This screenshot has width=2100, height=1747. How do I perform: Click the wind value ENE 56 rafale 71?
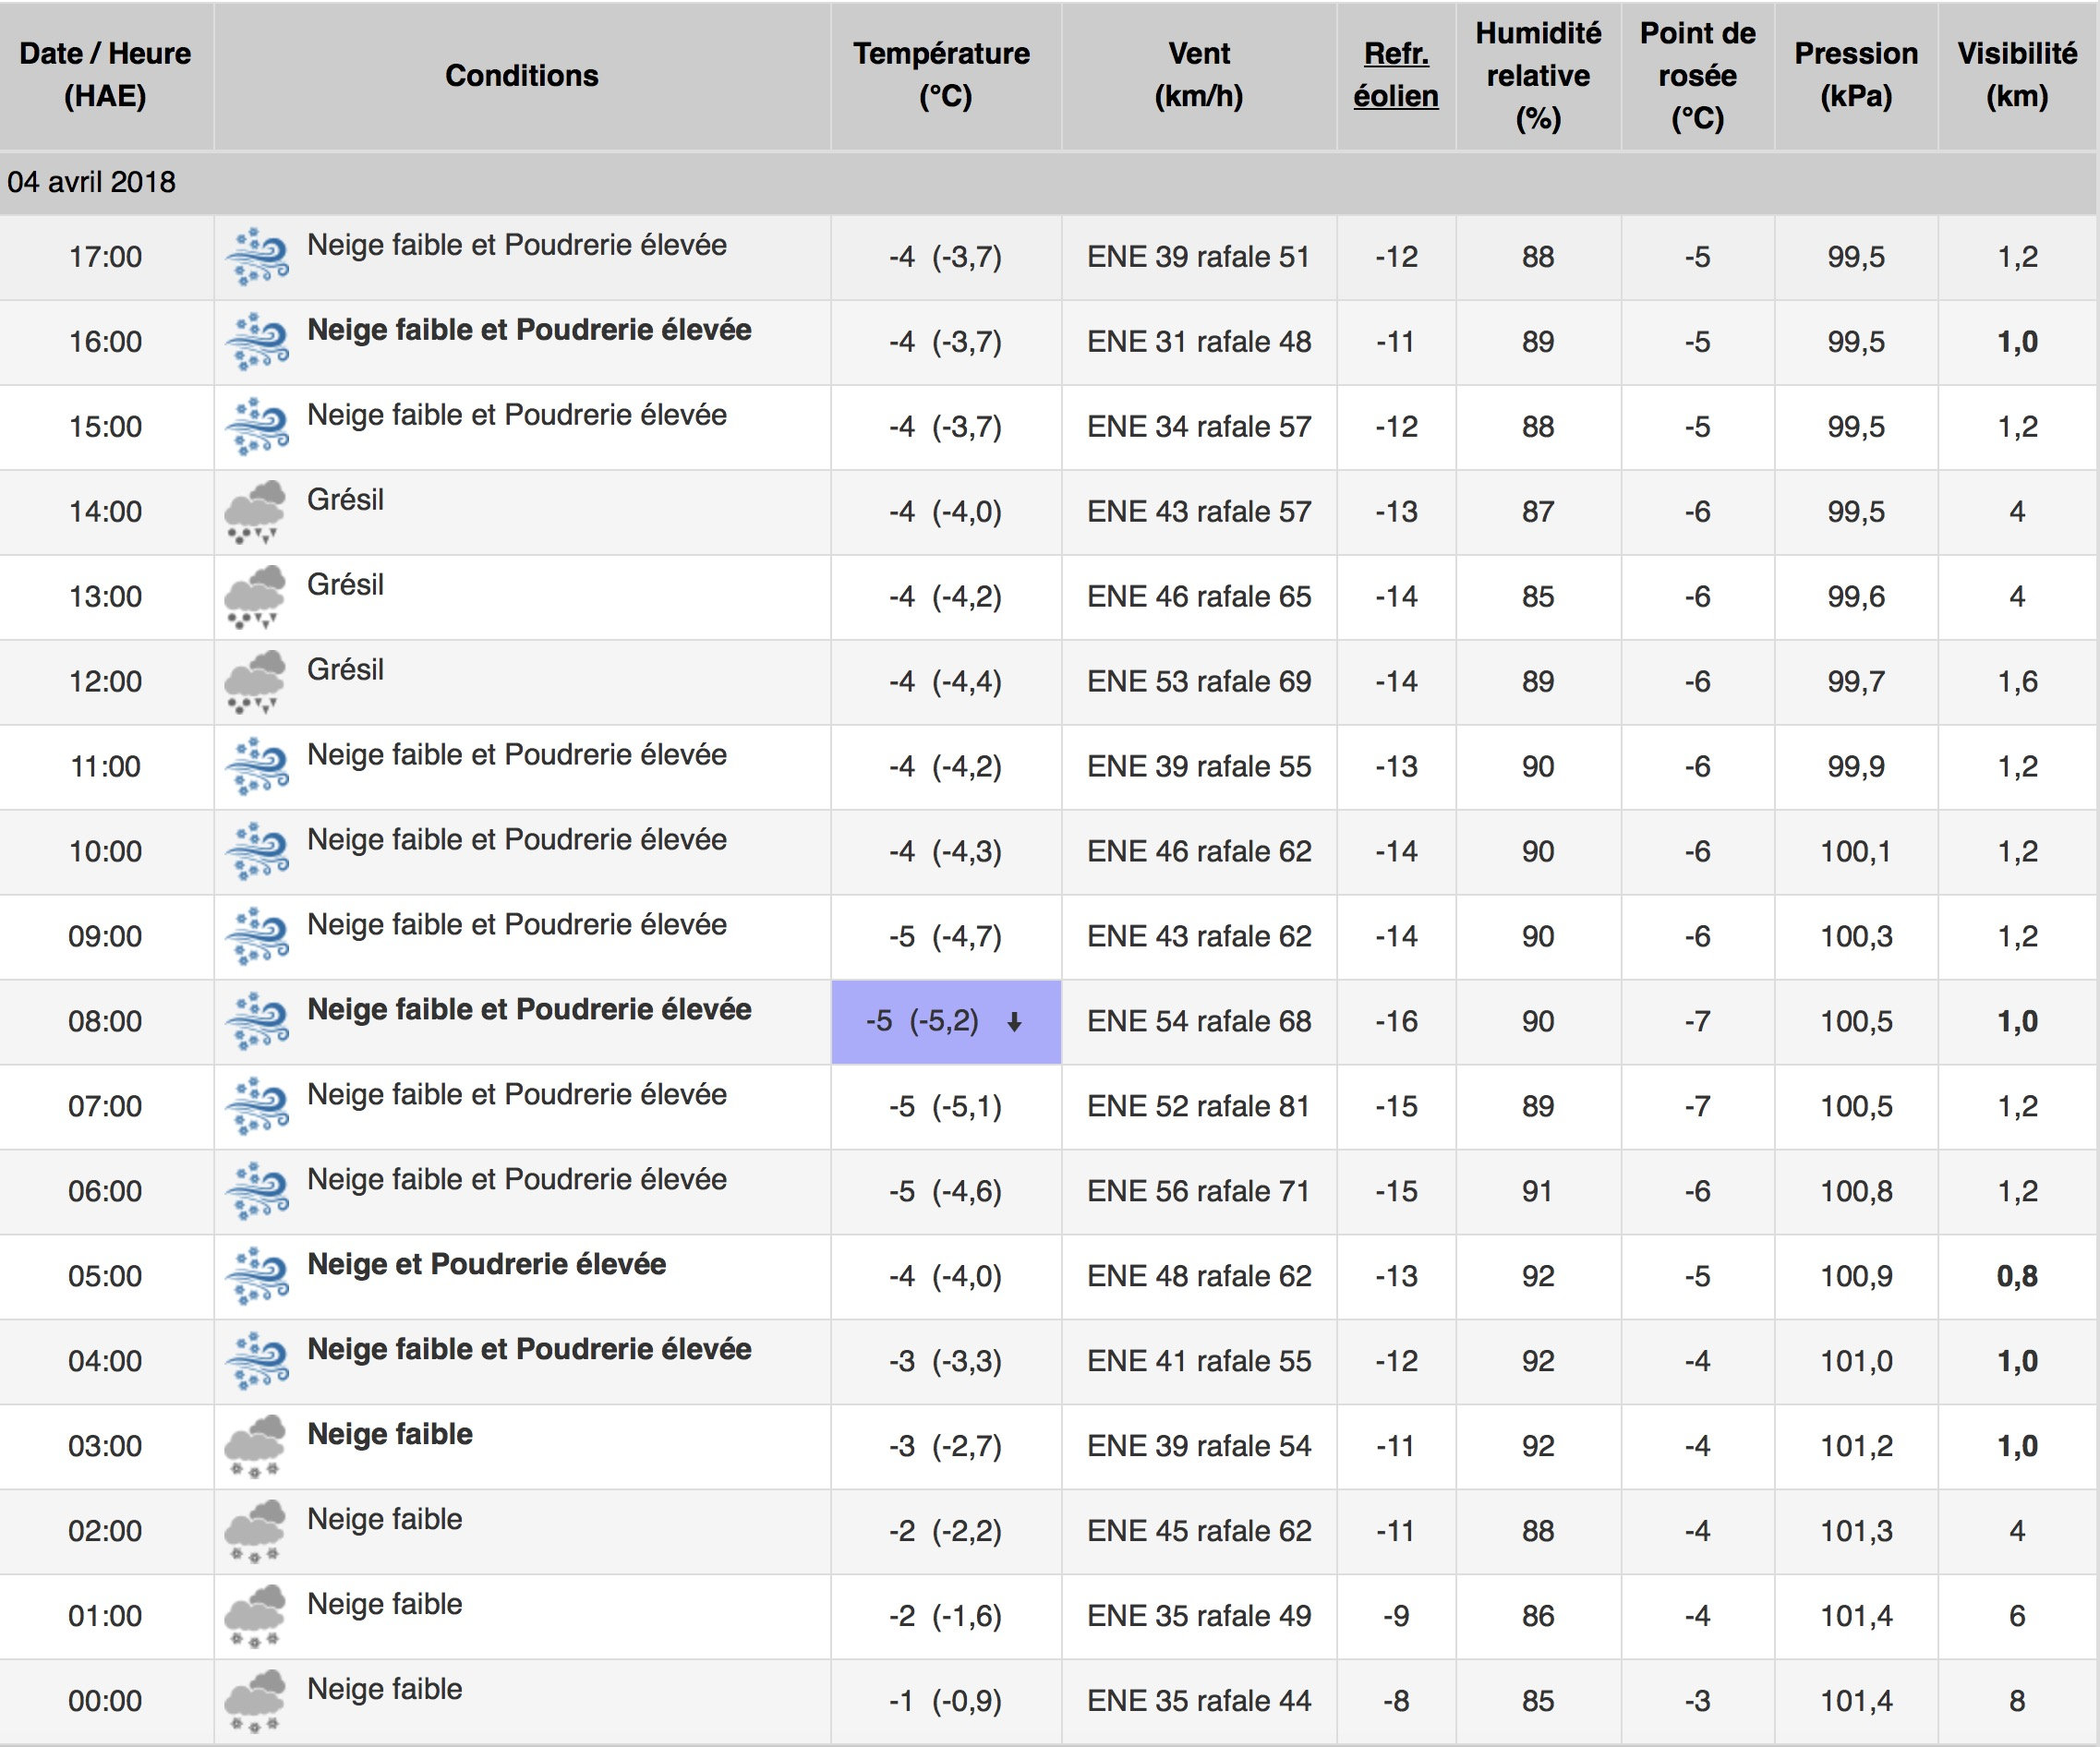(1199, 1192)
